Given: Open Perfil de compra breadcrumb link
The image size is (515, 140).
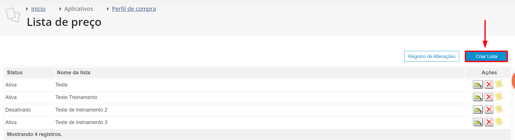Looking at the screenshot, I should (x=134, y=9).
